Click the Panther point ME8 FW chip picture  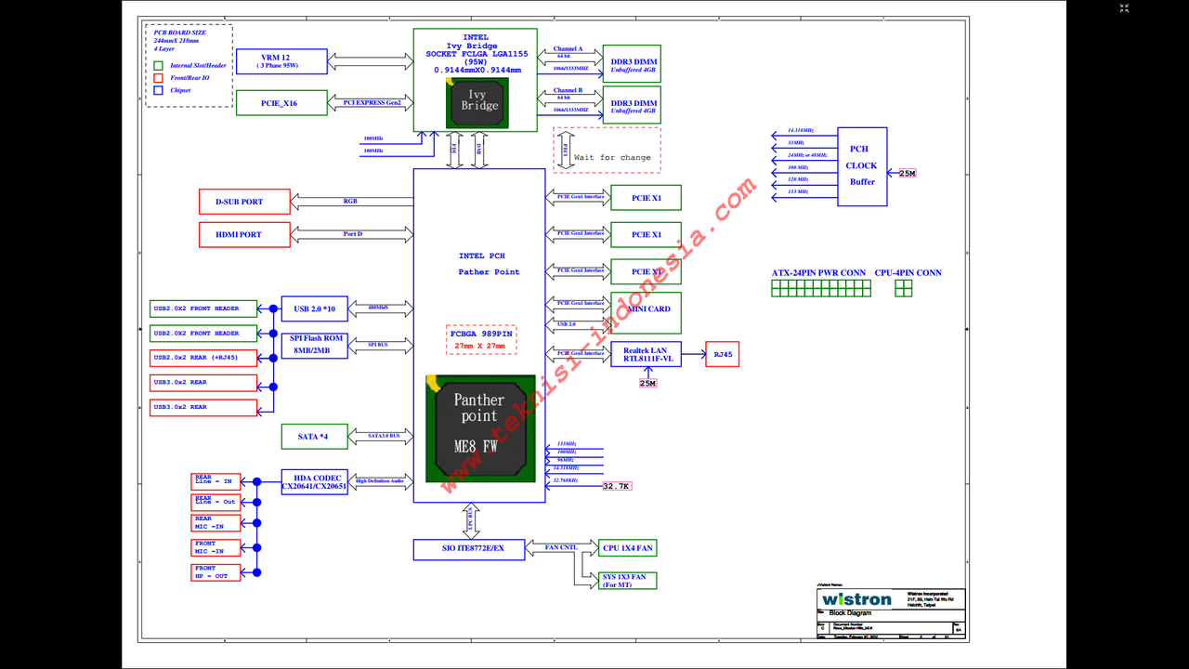pyautogui.click(x=480, y=428)
